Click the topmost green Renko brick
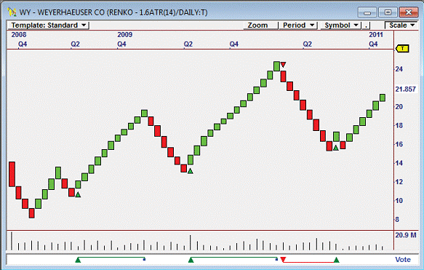424x270 pixels. (x=276, y=66)
